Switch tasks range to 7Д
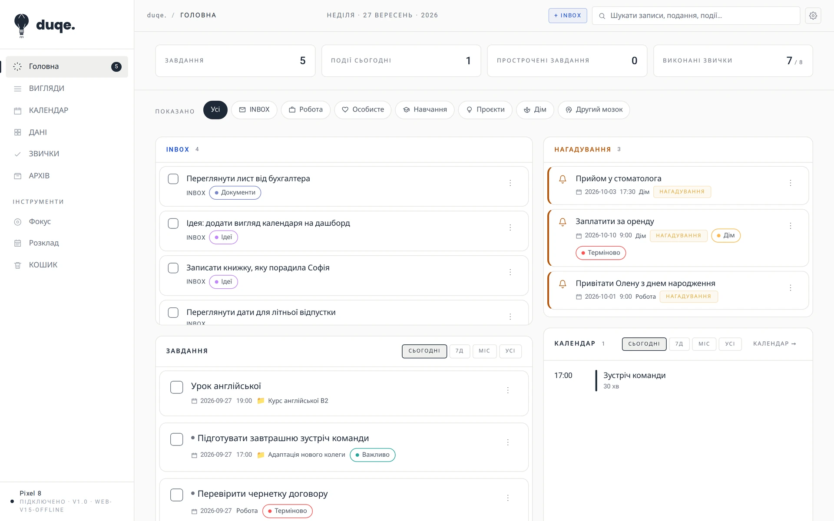Image resolution: width=834 pixels, height=521 pixels. click(460, 351)
